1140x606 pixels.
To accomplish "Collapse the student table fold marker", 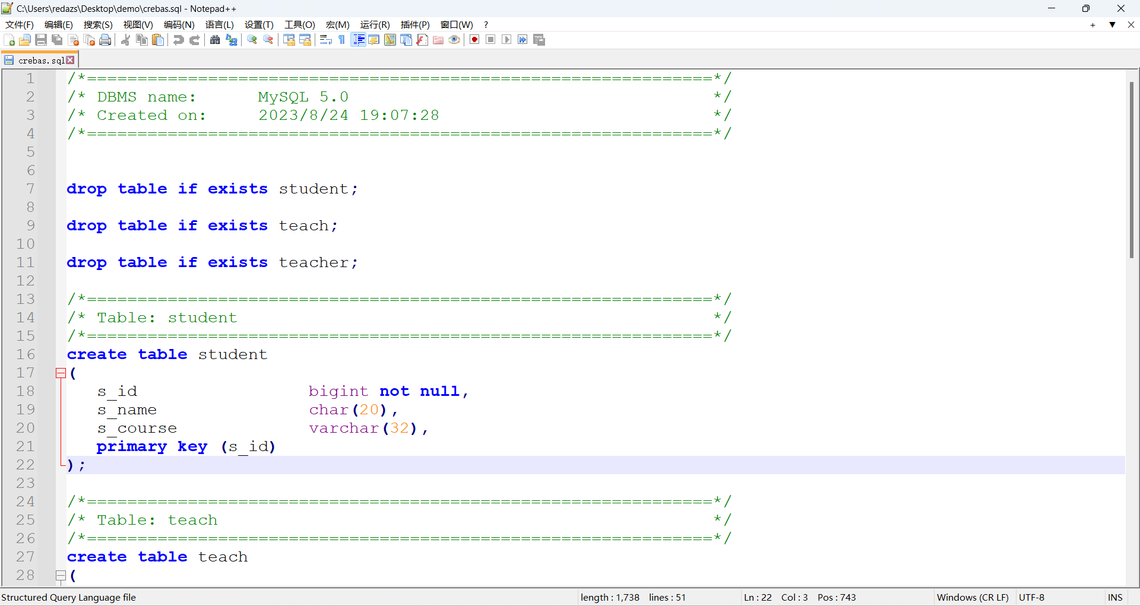I will tap(61, 373).
